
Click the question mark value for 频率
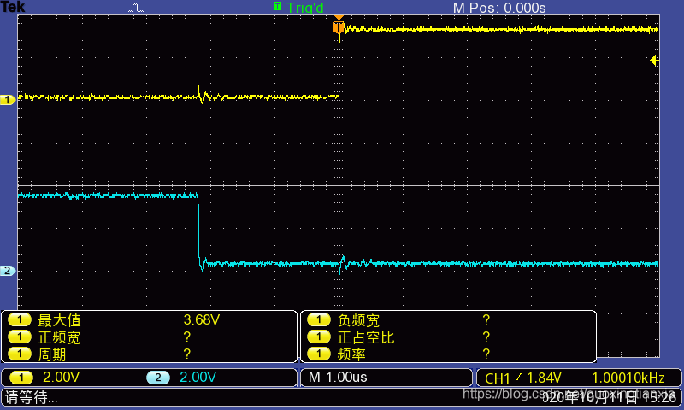(x=486, y=354)
